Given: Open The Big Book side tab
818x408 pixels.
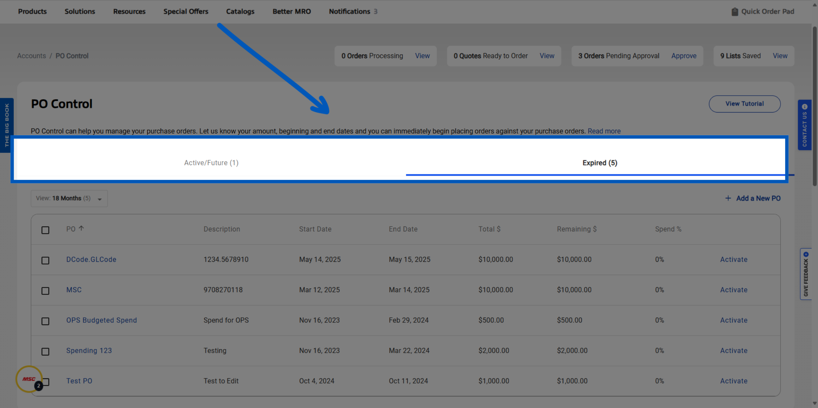Looking at the screenshot, I should [6, 125].
